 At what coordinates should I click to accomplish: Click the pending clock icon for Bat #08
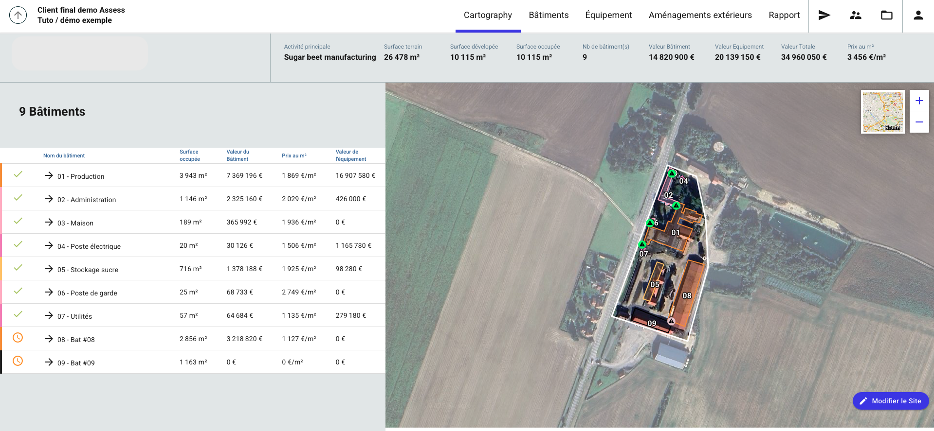[x=18, y=338]
